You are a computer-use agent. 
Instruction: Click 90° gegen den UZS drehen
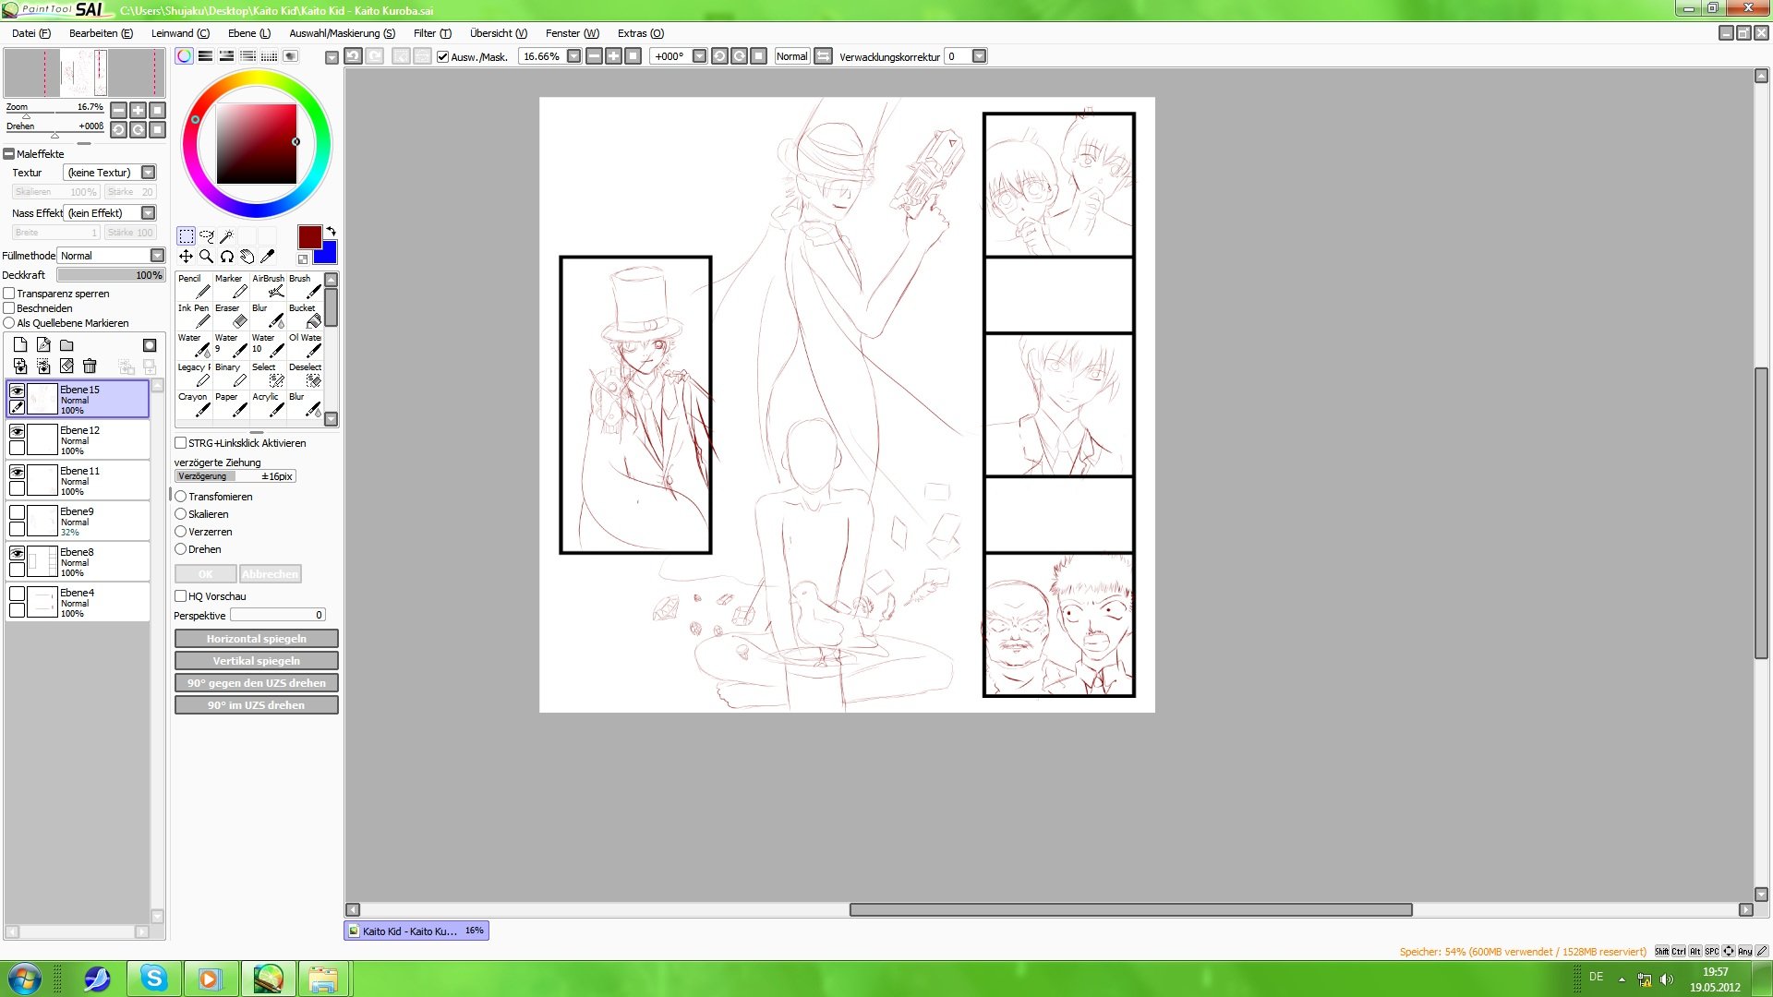257,683
